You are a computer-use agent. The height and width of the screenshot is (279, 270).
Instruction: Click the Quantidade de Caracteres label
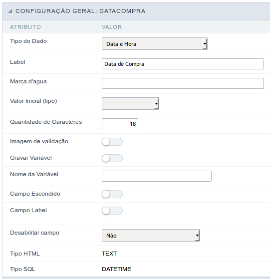point(46,122)
